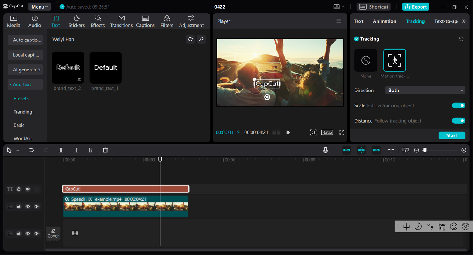The width and height of the screenshot is (473, 255).
Task: Open the Menu dropdown
Action: coord(40,7)
